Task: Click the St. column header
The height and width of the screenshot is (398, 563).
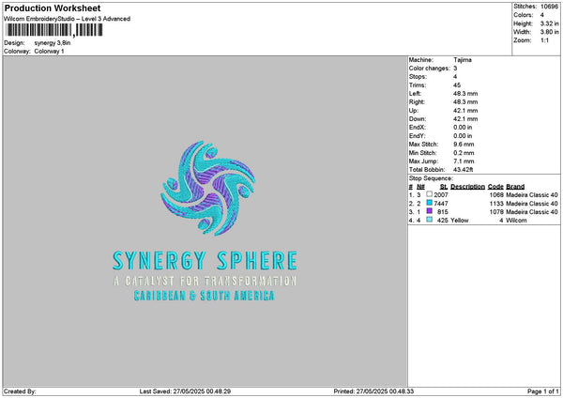Action: [444, 187]
